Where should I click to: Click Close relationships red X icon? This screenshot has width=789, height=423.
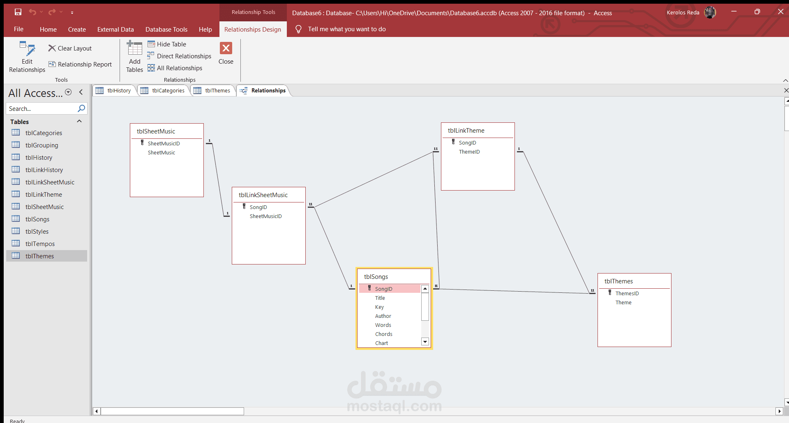click(226, 48)
